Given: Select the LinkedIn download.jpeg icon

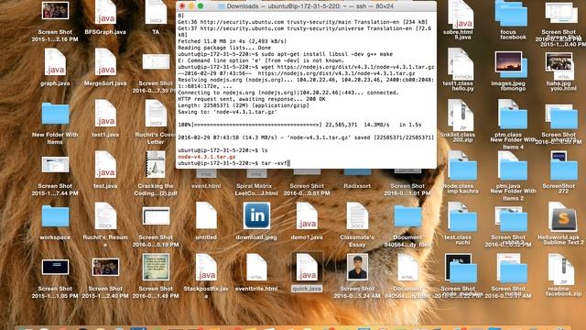Looking at the screenshot, I should tap(256, 216).
